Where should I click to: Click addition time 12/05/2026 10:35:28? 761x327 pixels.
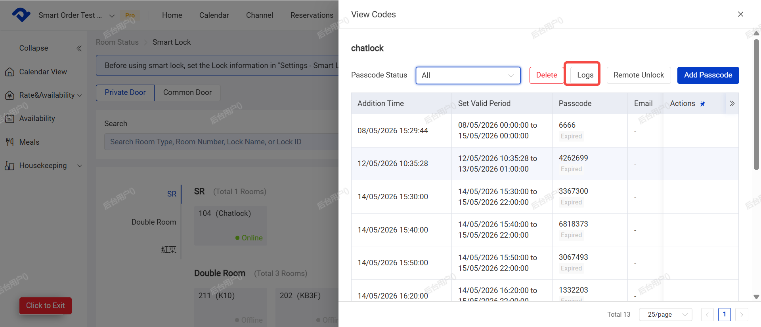392,164
